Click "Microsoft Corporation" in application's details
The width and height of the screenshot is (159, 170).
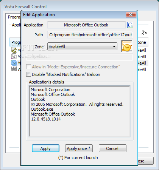50,90
